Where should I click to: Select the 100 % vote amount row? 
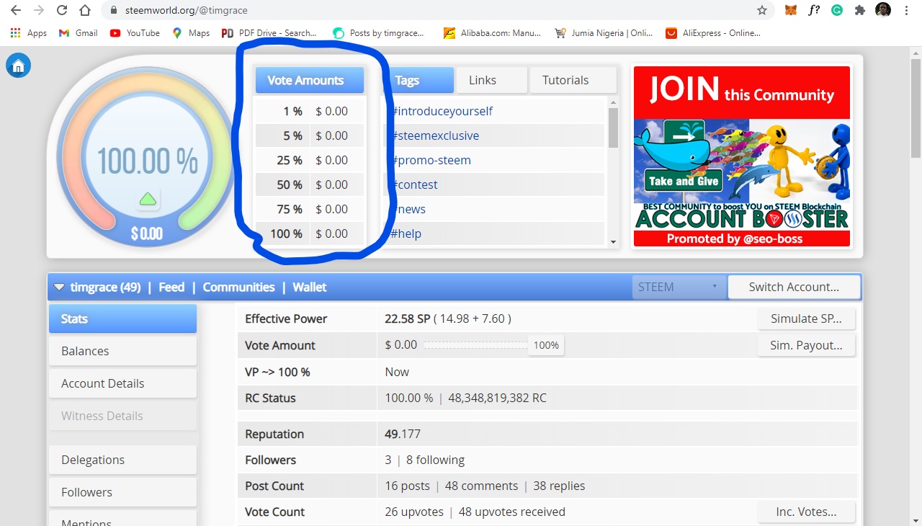coord(310,233)
